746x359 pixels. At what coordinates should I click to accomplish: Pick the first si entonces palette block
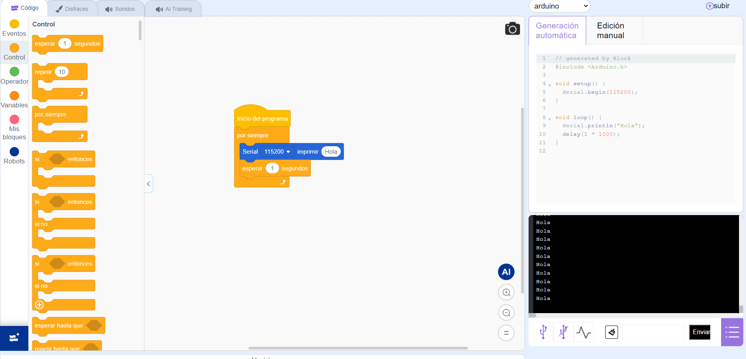[63, 170]
